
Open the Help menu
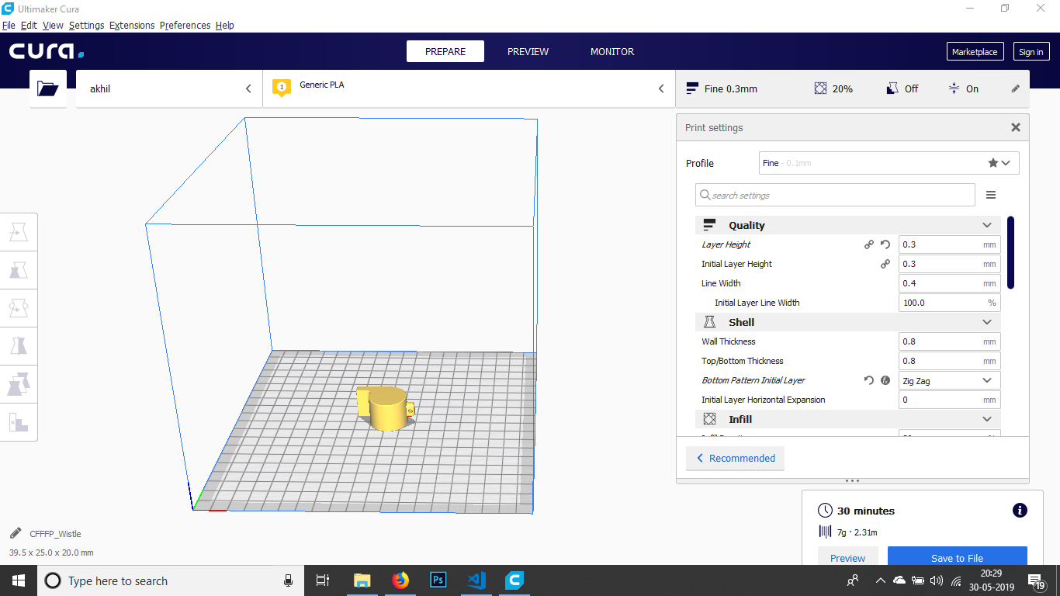tap(224, 25)
